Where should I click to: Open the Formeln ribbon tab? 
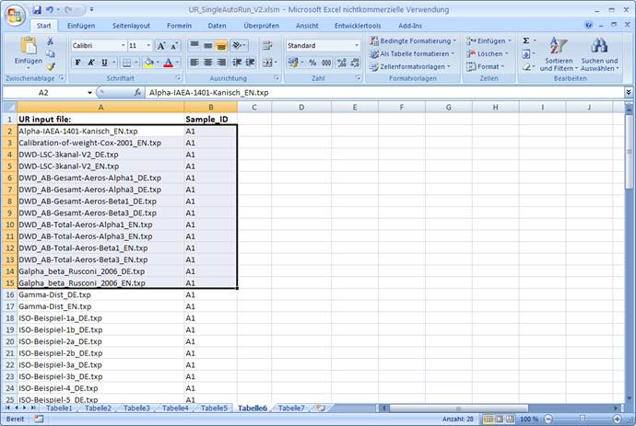point(177,26)
